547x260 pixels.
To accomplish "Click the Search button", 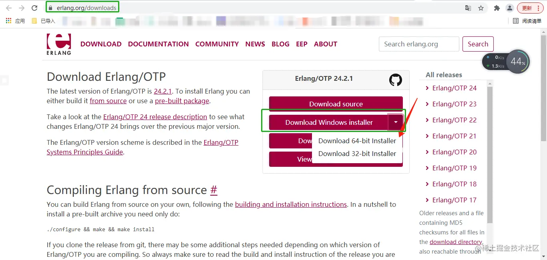I will (x=478, y=44).
